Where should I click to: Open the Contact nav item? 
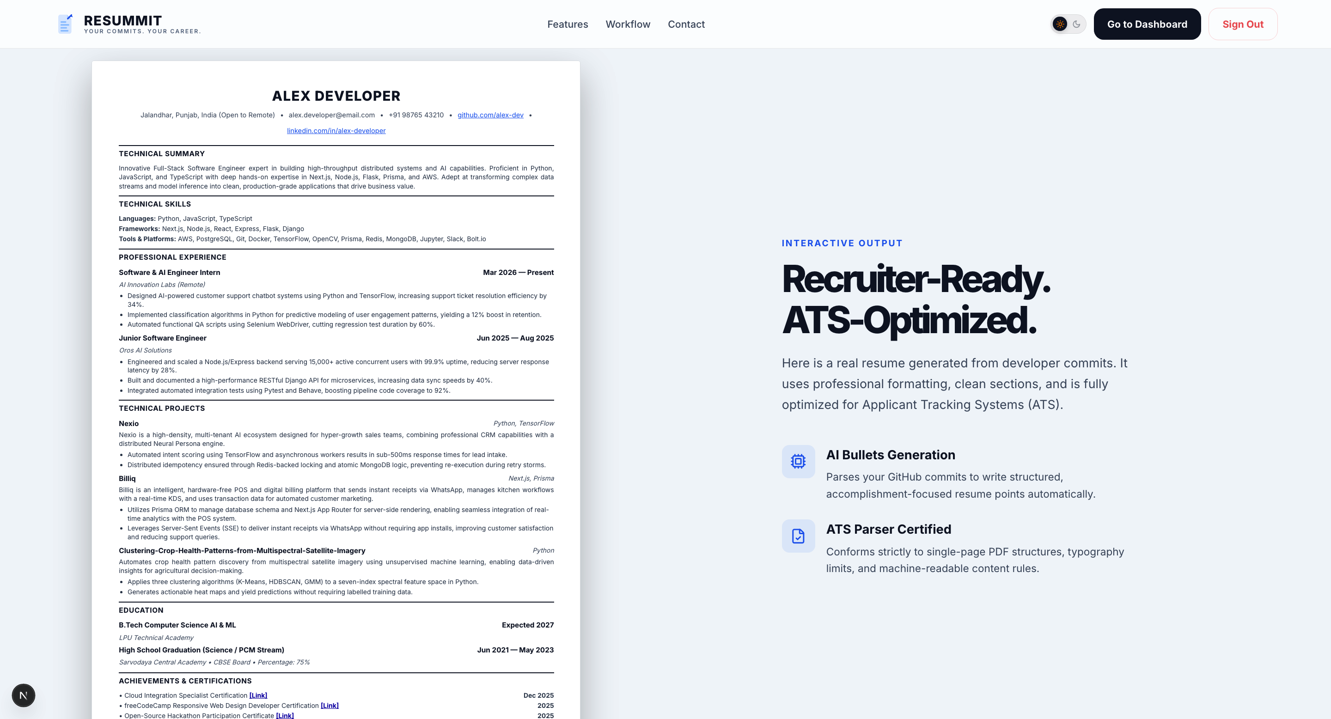pos(686,24)
